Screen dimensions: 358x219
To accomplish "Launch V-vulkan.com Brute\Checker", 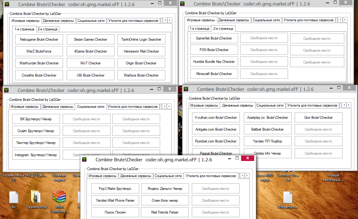I will click(x=216, y=118).
